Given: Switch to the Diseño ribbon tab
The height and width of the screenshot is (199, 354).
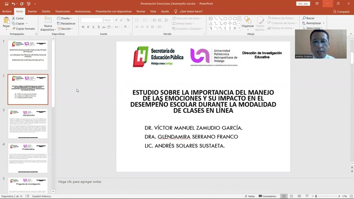Looking at the screenshot, I should coord(46,11).
